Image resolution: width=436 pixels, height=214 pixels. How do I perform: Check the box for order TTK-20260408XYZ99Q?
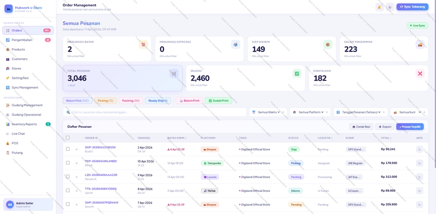point(68,190)
